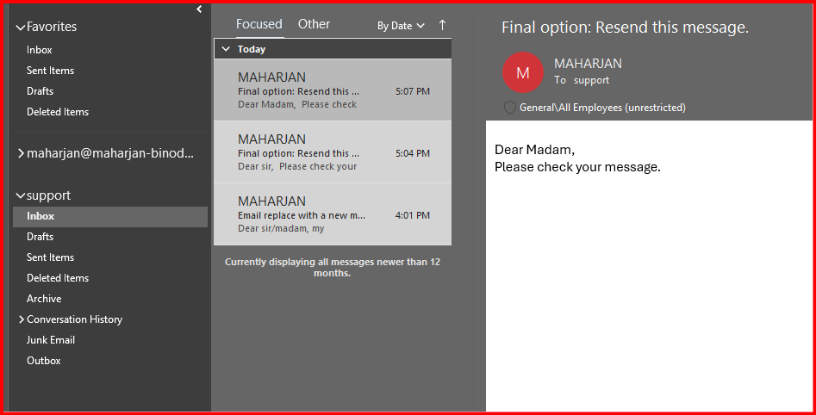Click the sensitivity label shield icon
This screenshot has width=816, height=415.
[x=509, y=108]
